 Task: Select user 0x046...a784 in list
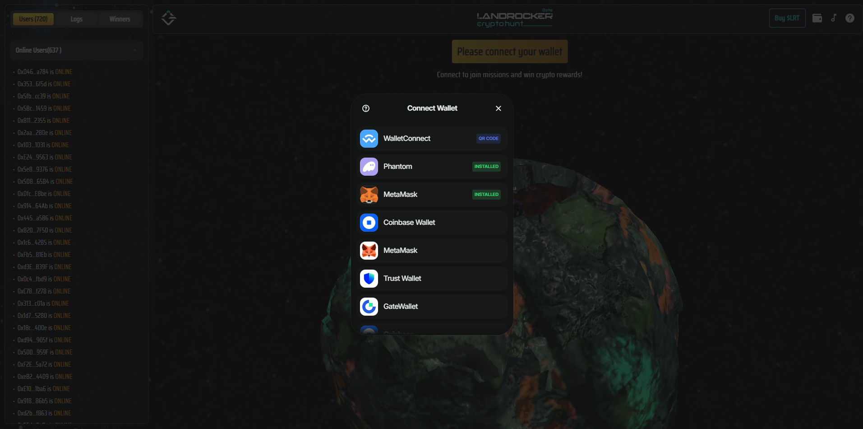[45, 72]
